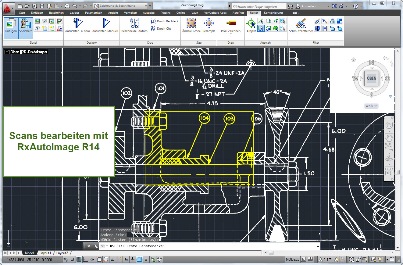Screen dimensions: 403x265
Task: Click the Resample size tool
Action: coord(209,25)
